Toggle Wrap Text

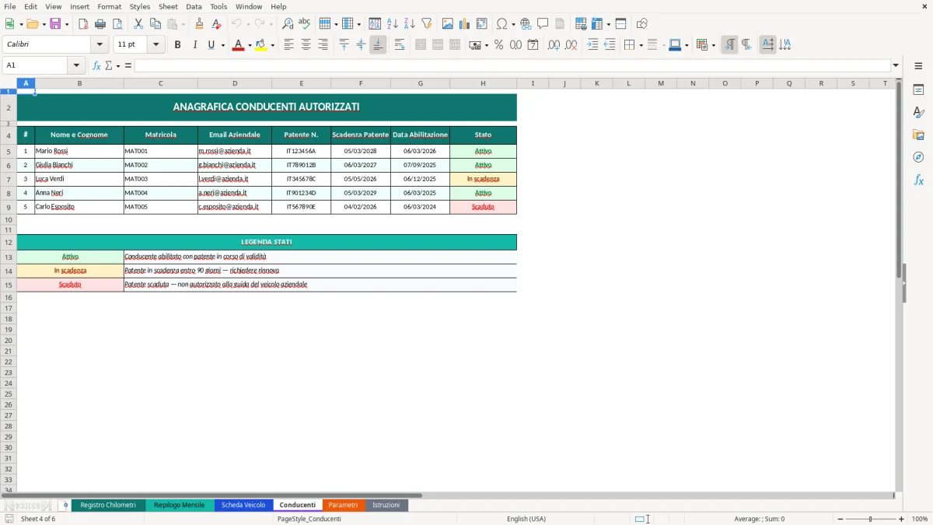[400, 45]
